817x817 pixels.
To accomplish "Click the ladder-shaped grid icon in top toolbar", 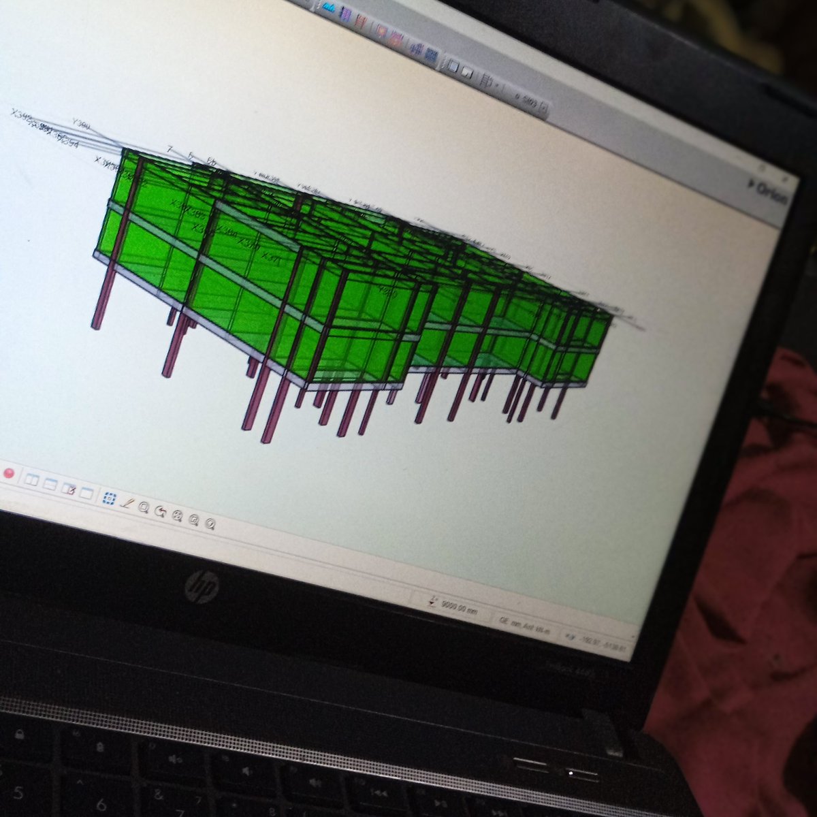I will coord(486,82).
